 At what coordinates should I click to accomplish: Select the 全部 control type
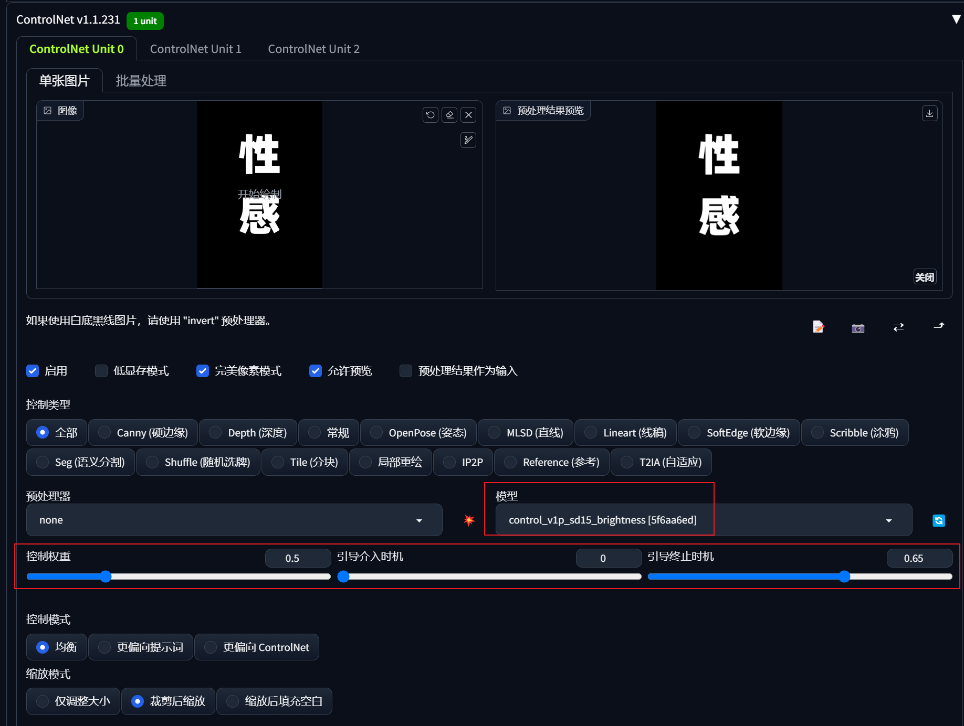coord(57,433)
